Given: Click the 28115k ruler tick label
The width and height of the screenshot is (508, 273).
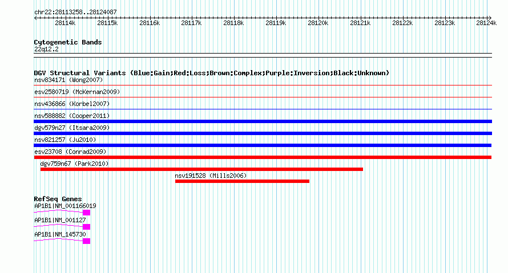Looking at the screenshot, I should pos(107,23).
